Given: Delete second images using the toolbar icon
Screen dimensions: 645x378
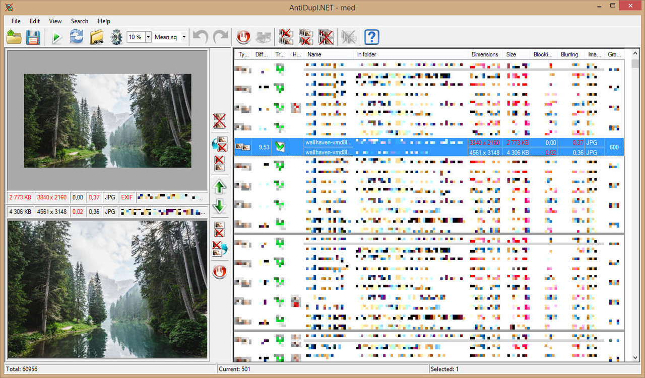Looking at the screenshot, I should coord(306,37).
